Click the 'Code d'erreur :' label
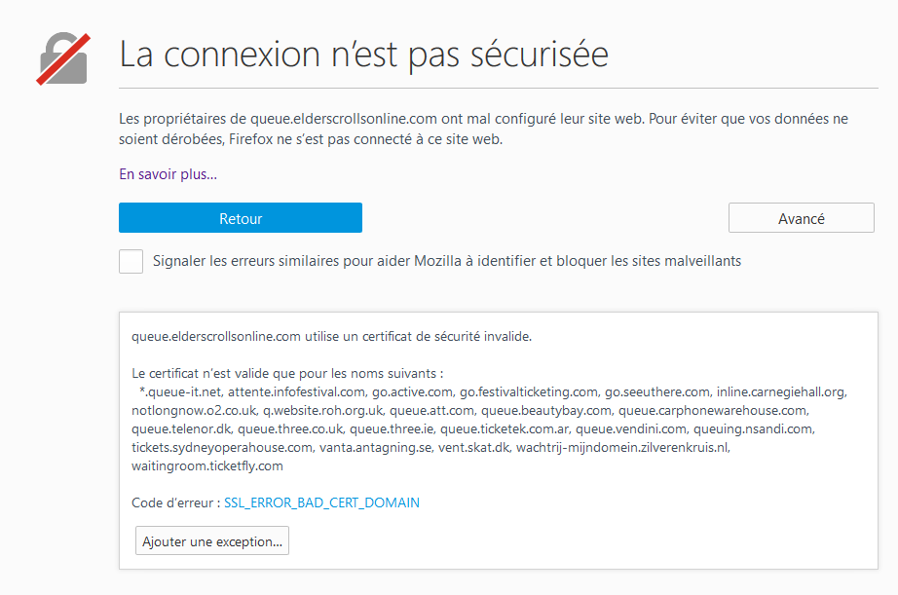 click(x=175, y=502)
